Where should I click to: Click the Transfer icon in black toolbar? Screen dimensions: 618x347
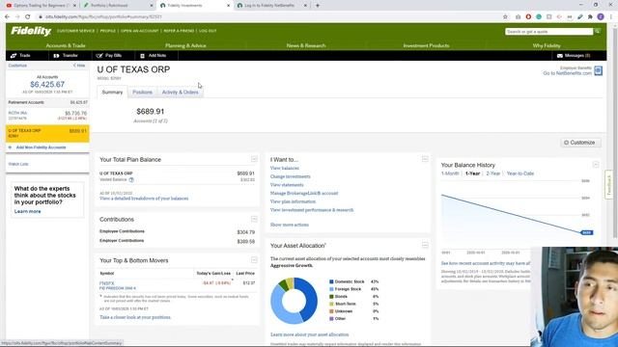pyautogui.click(x=56, y=56)
